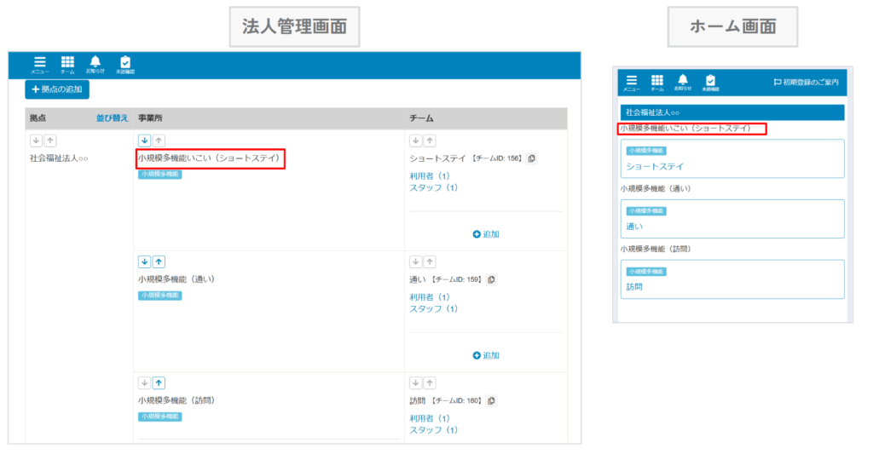This screenshot has height=454, width=873.
Task: Open 訪問 team card on home screen
Action: coord(732,279)
